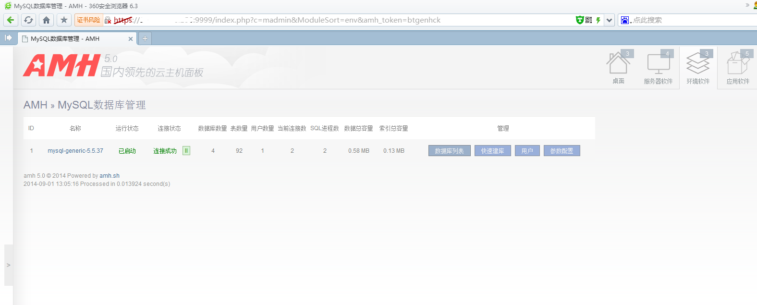Click the 0.13 MB index size cell

coord(394,151)
